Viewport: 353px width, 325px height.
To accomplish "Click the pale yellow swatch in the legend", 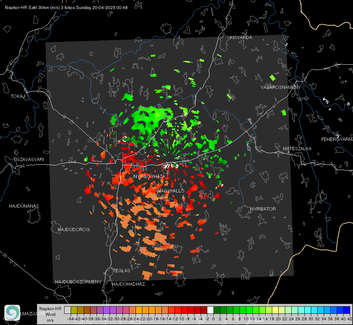I will coord(275,310).
